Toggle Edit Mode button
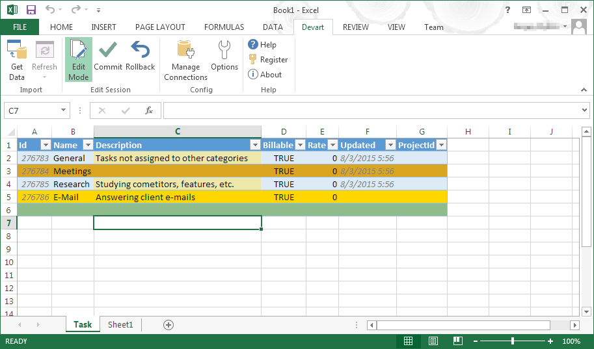 (79, 60)
